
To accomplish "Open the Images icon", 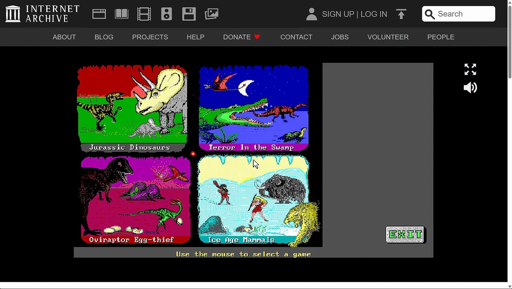I will [212, 14].
